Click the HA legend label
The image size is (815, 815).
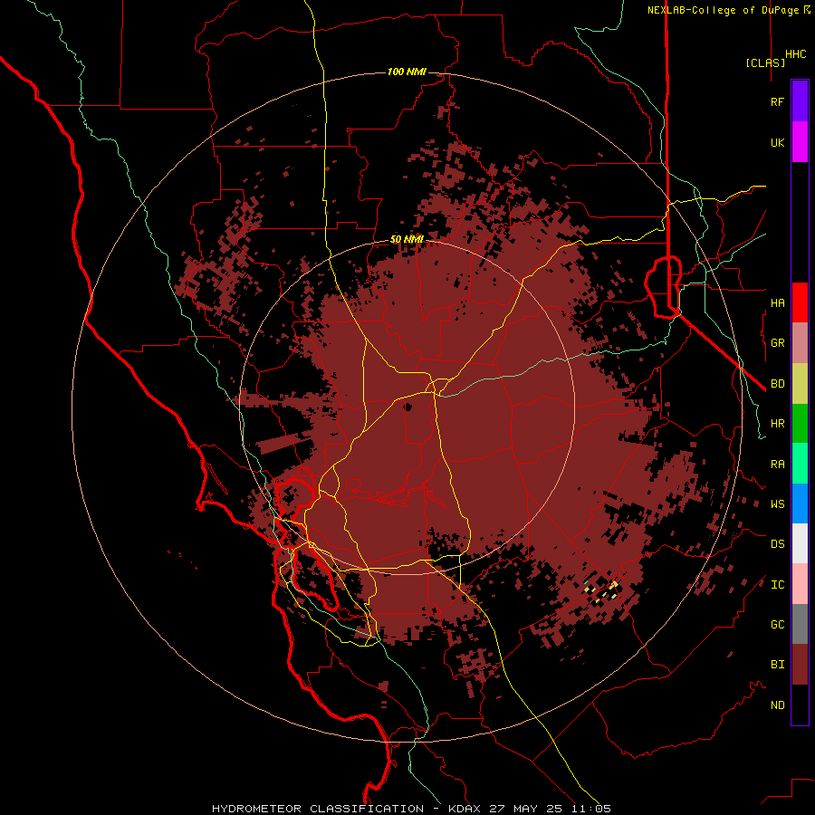click(x=777, y=302)
